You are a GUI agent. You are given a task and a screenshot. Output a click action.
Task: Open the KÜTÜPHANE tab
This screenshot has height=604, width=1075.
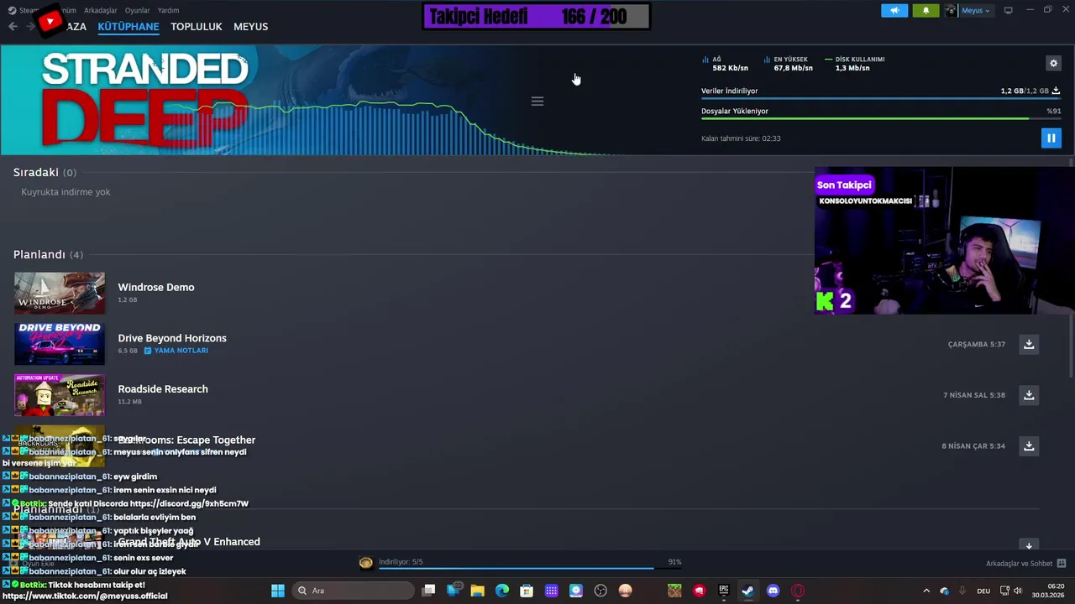click(x=128, y=26)
